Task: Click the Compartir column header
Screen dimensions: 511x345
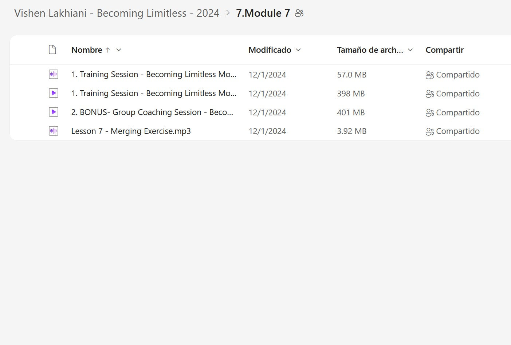Action: pos(444,50)
